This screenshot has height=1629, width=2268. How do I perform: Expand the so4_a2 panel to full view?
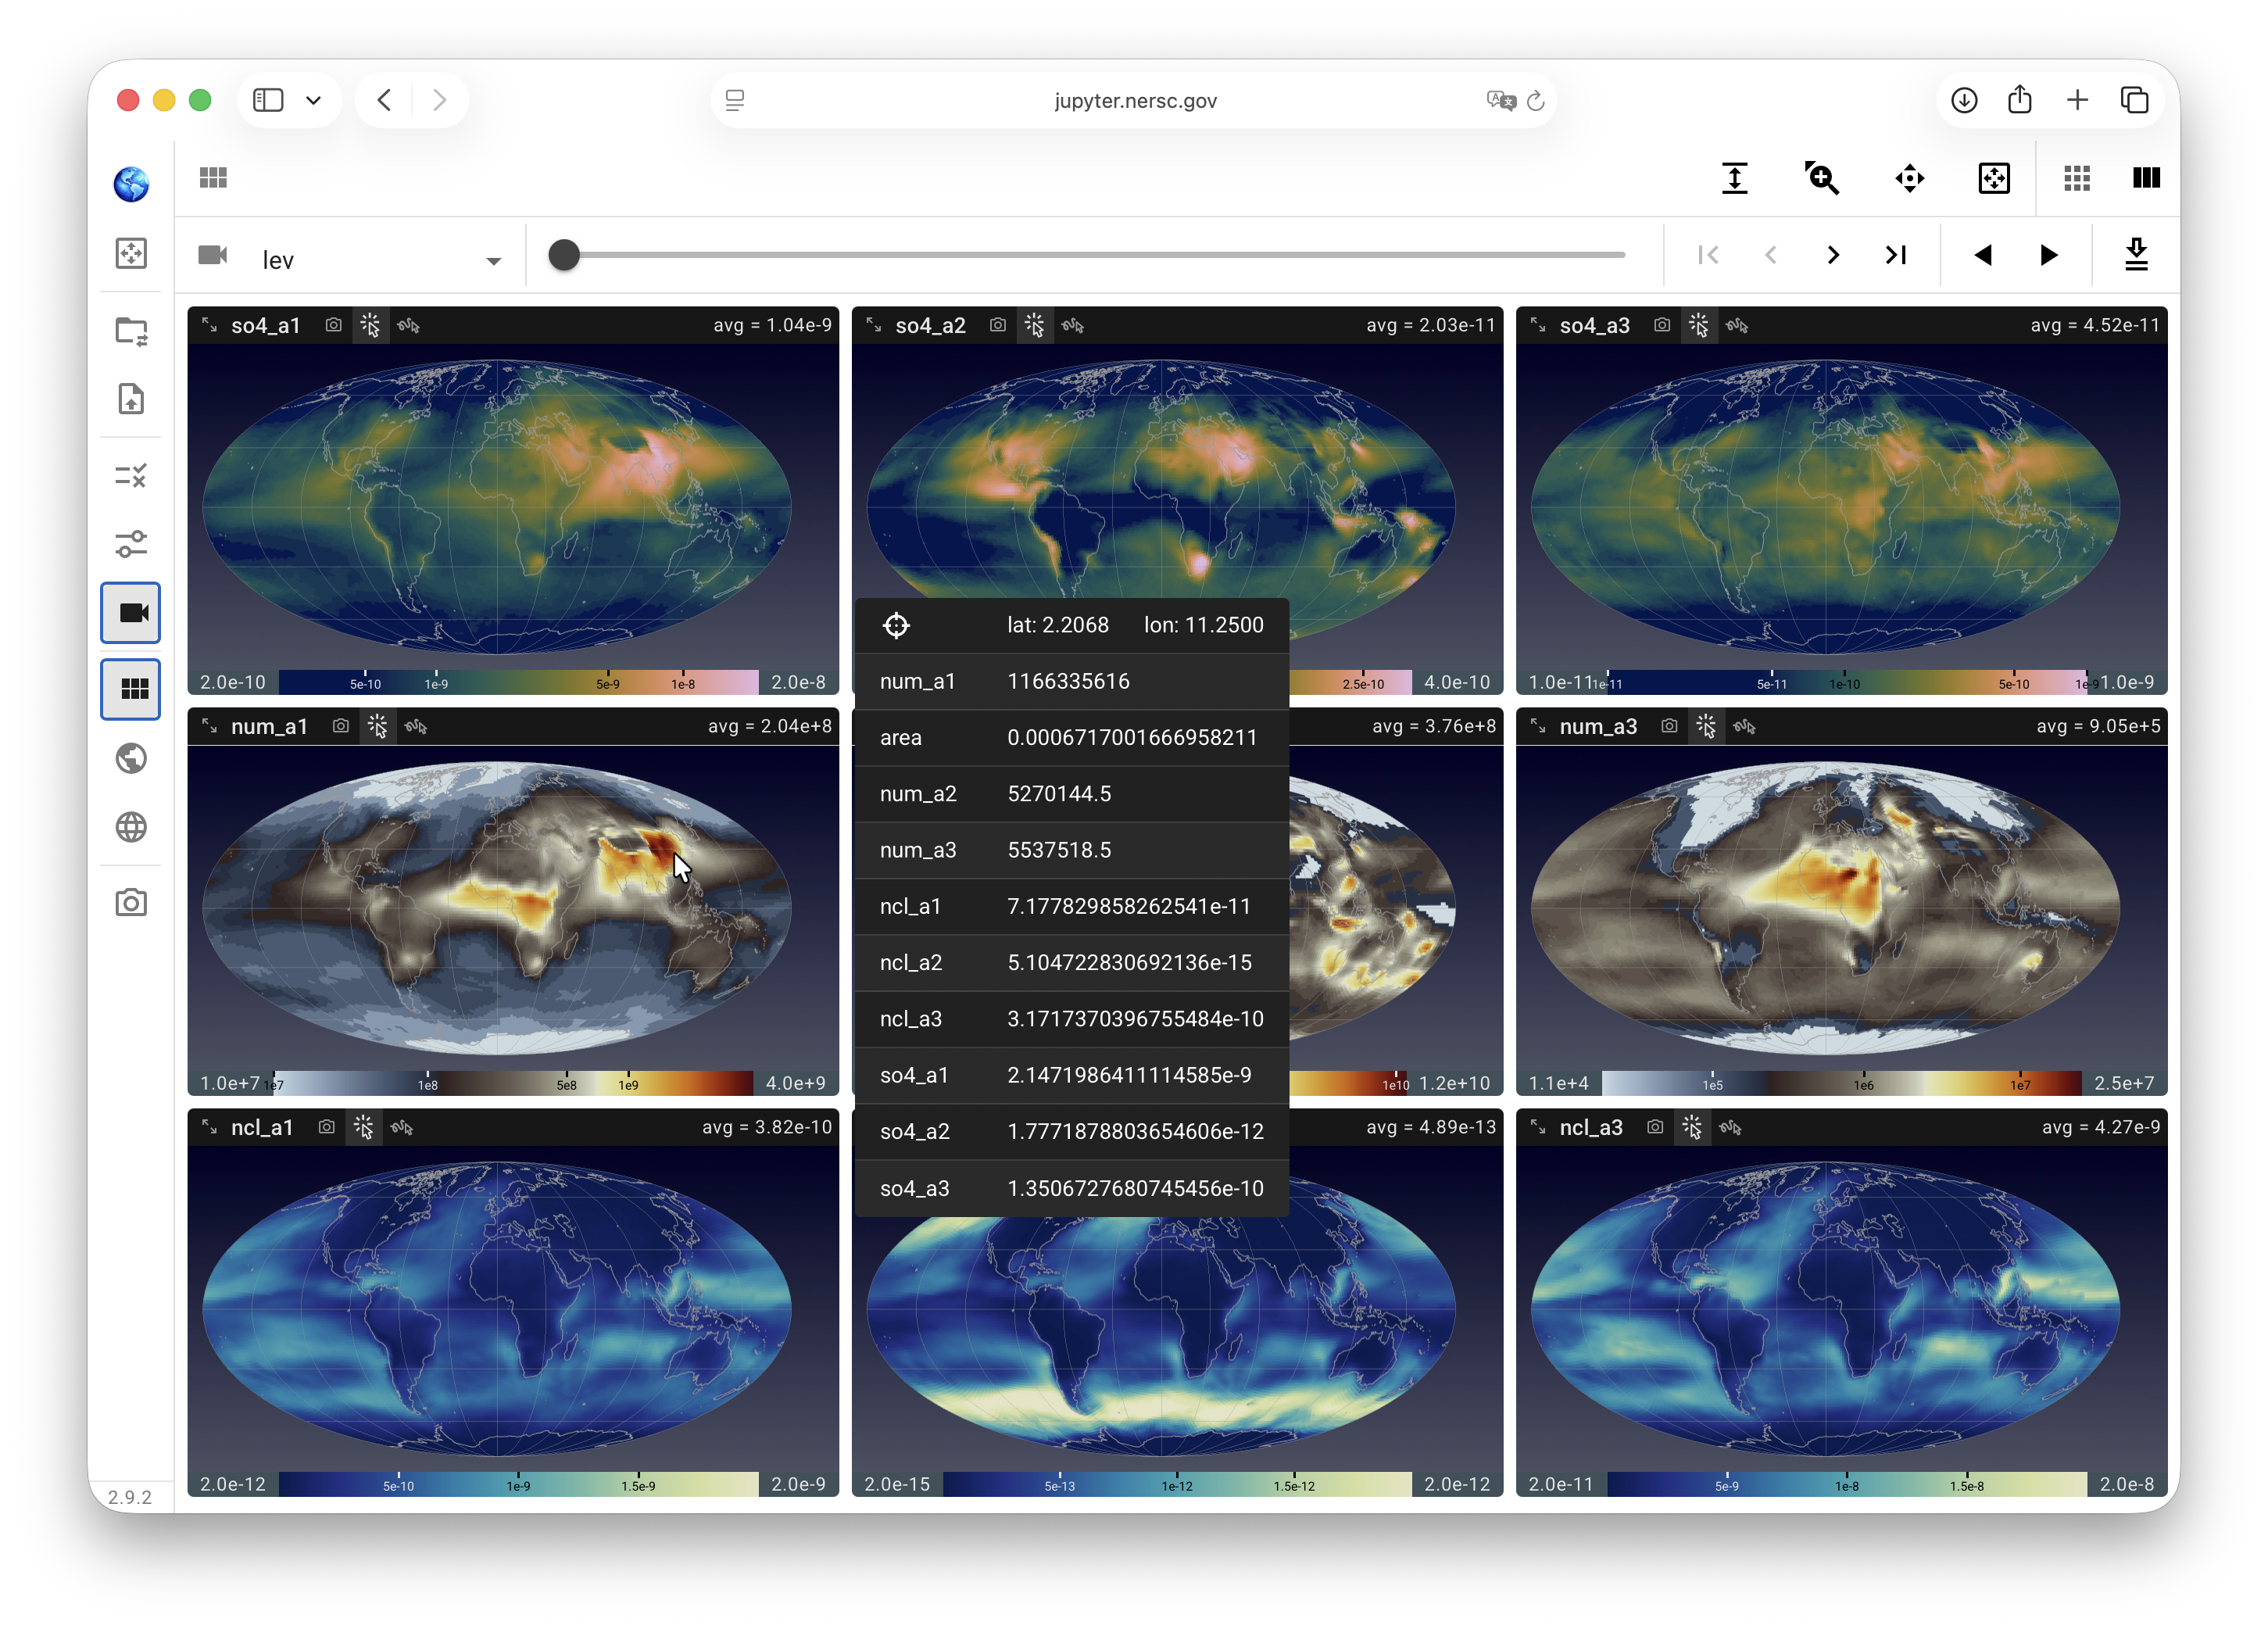[873, 325]
